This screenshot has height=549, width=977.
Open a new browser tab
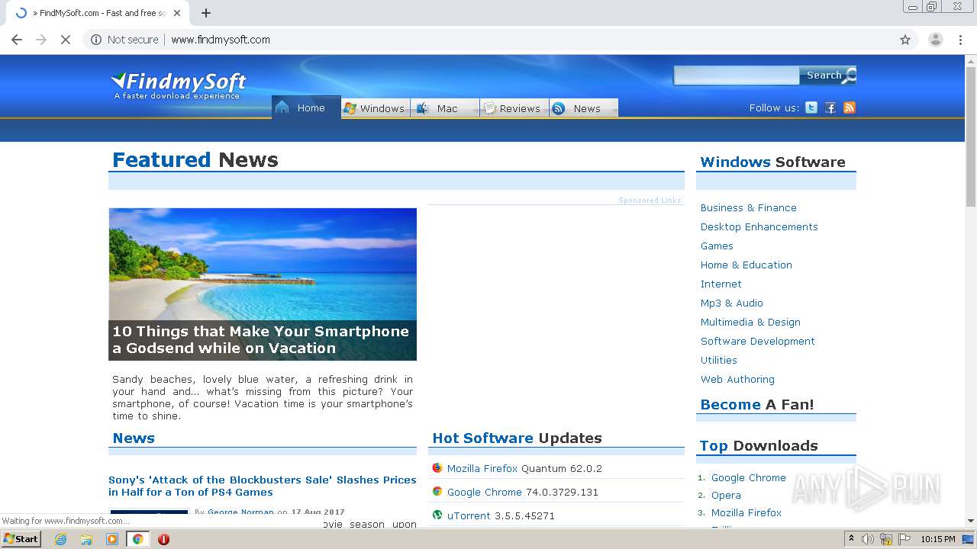[206, 13]
